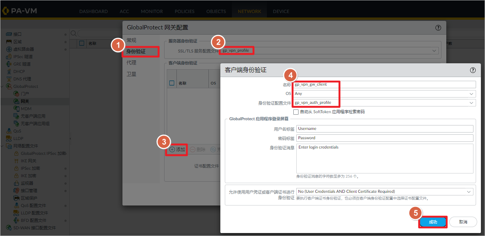Viewport: 485px width, 236px height.
Task: Open 接口管理 icon in sidebar
Action: (x=16, y=191)
